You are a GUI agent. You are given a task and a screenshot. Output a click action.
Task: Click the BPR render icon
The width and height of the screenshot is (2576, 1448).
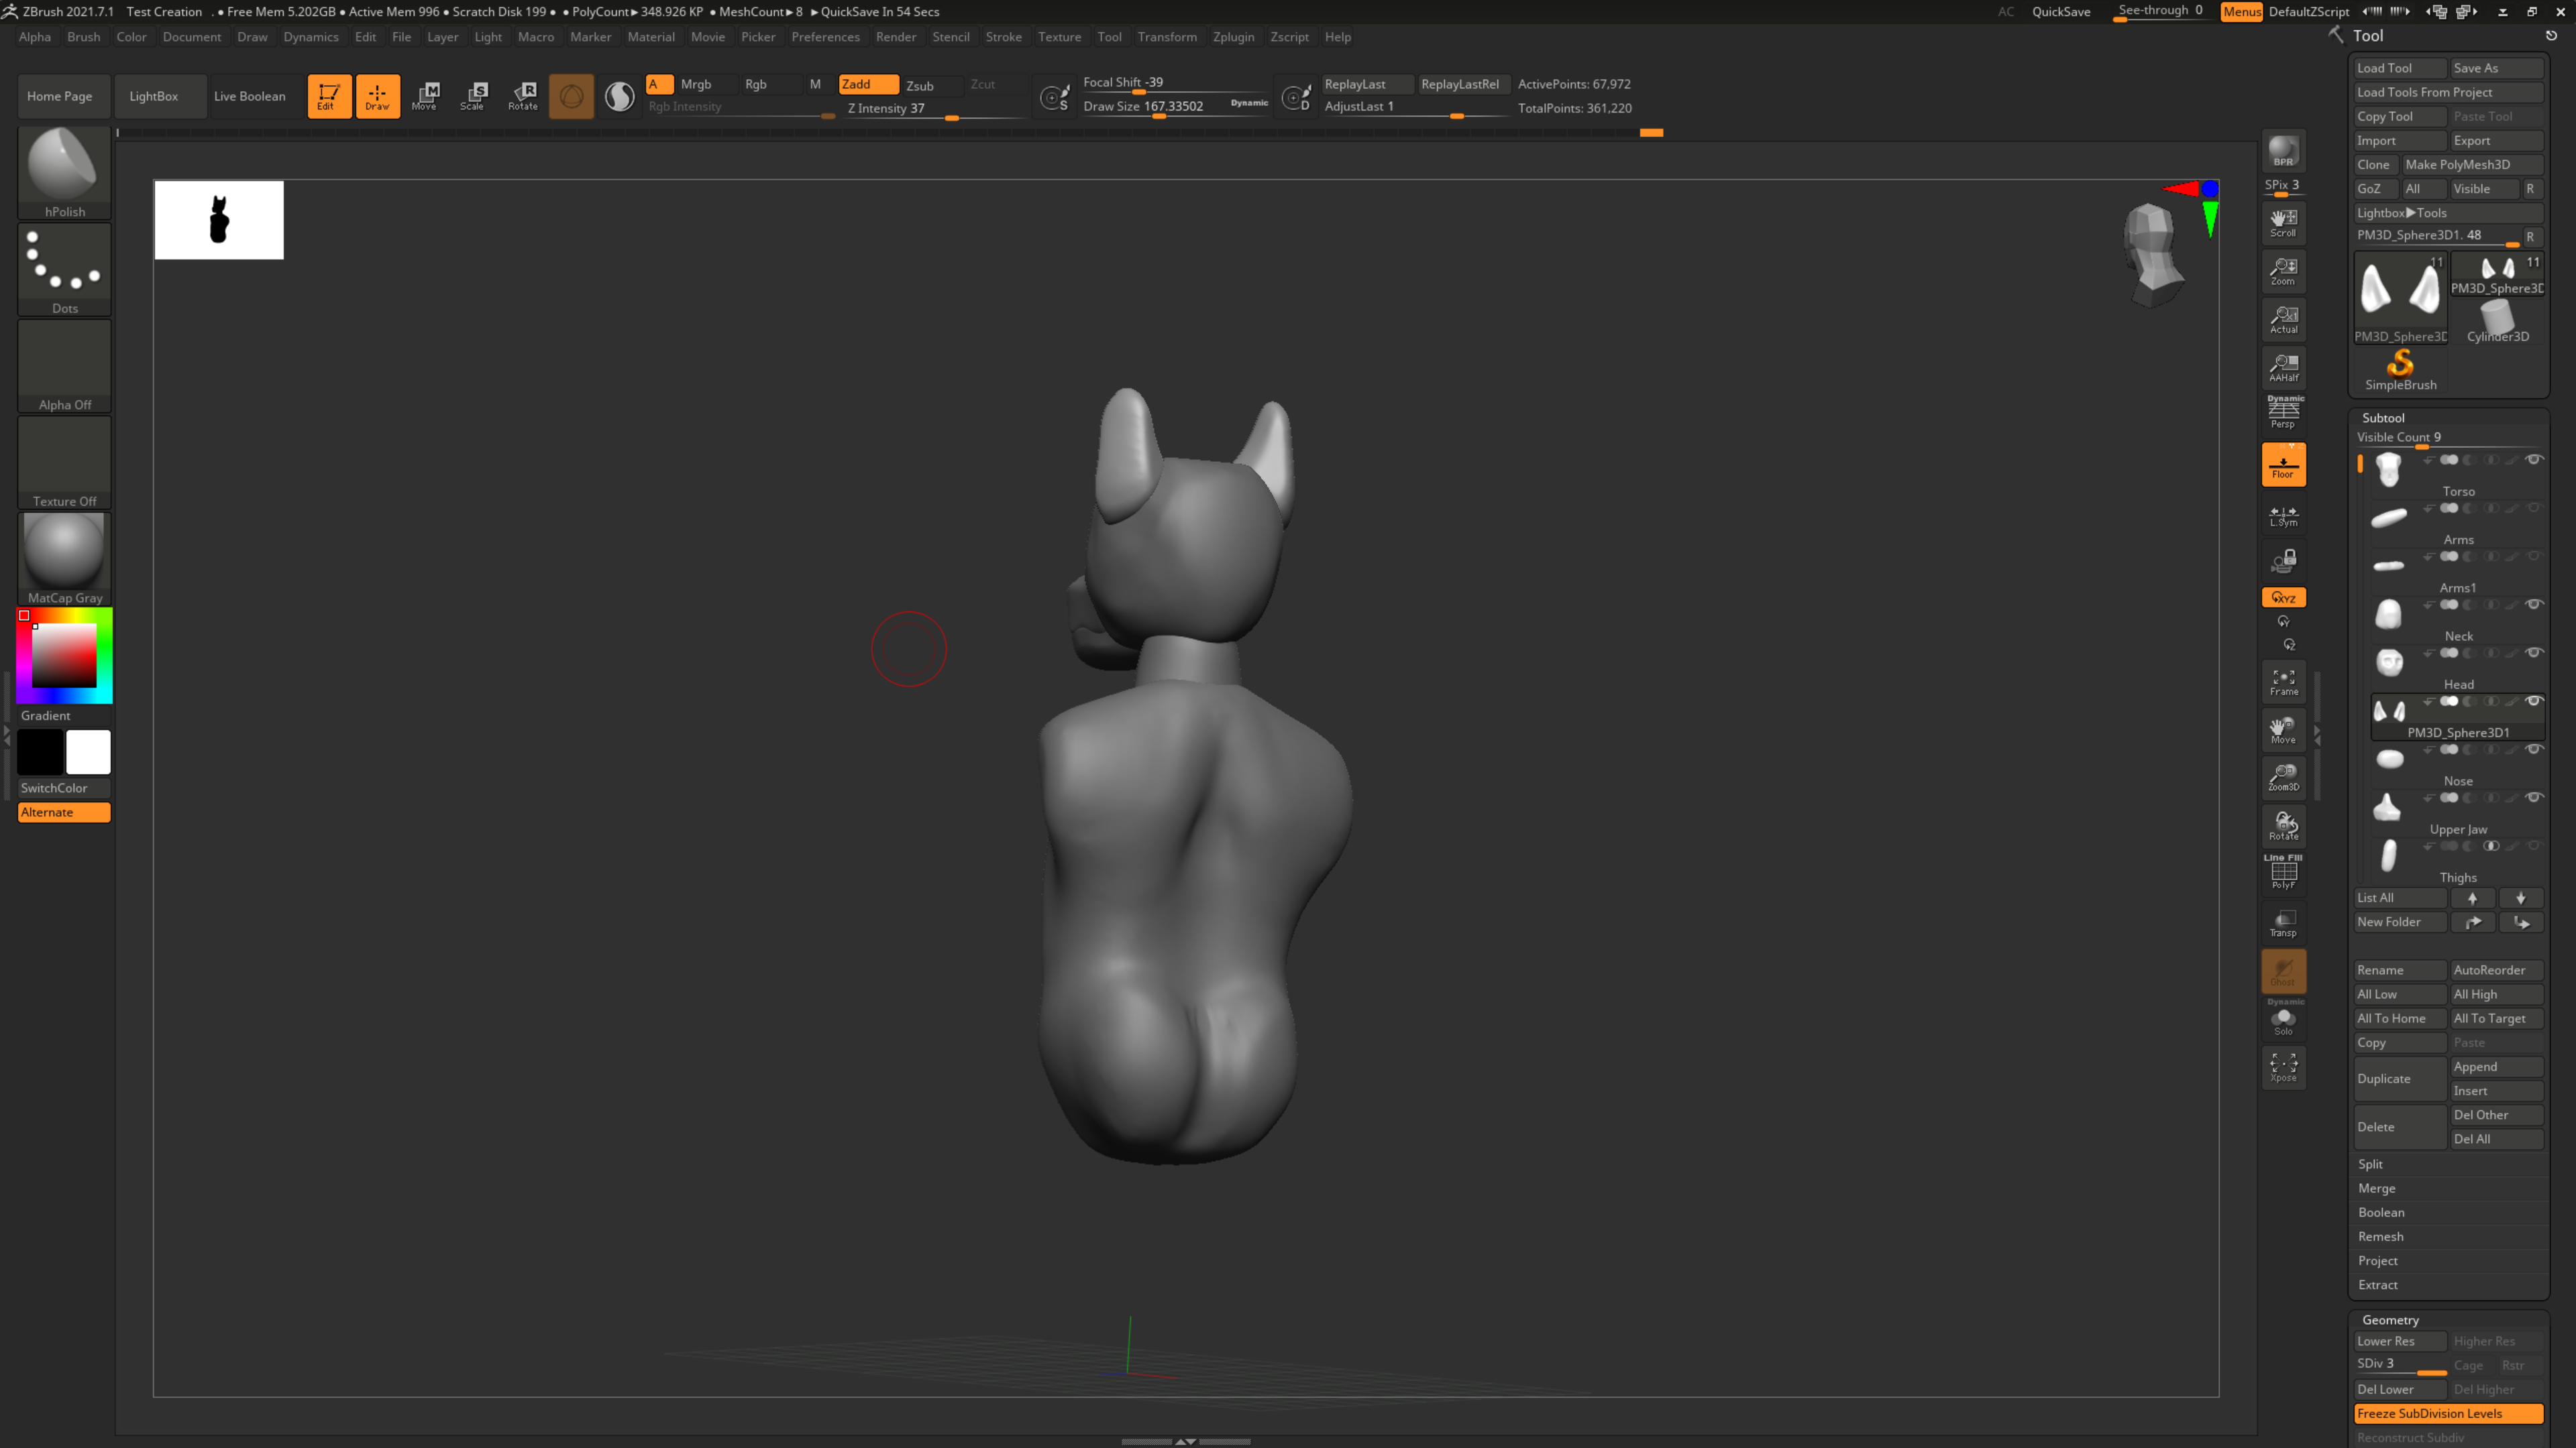pyautogui.click(x=2283, y=151)
